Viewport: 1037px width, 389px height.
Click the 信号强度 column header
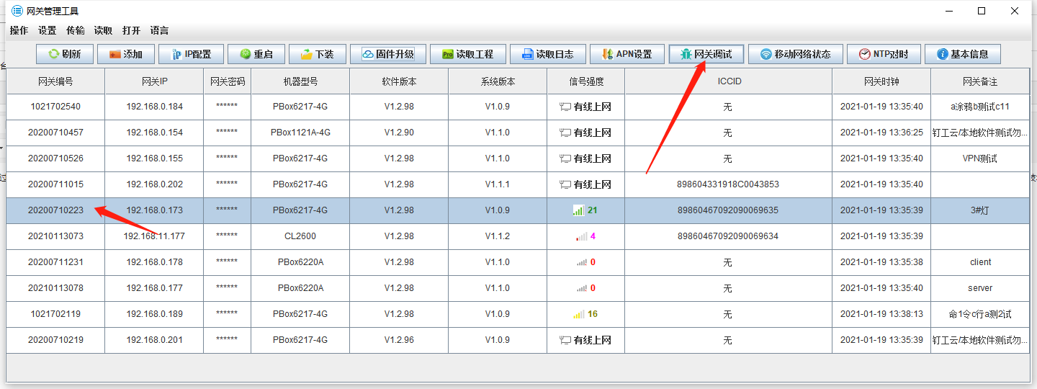pyautogui.click(x=585, y=81)
